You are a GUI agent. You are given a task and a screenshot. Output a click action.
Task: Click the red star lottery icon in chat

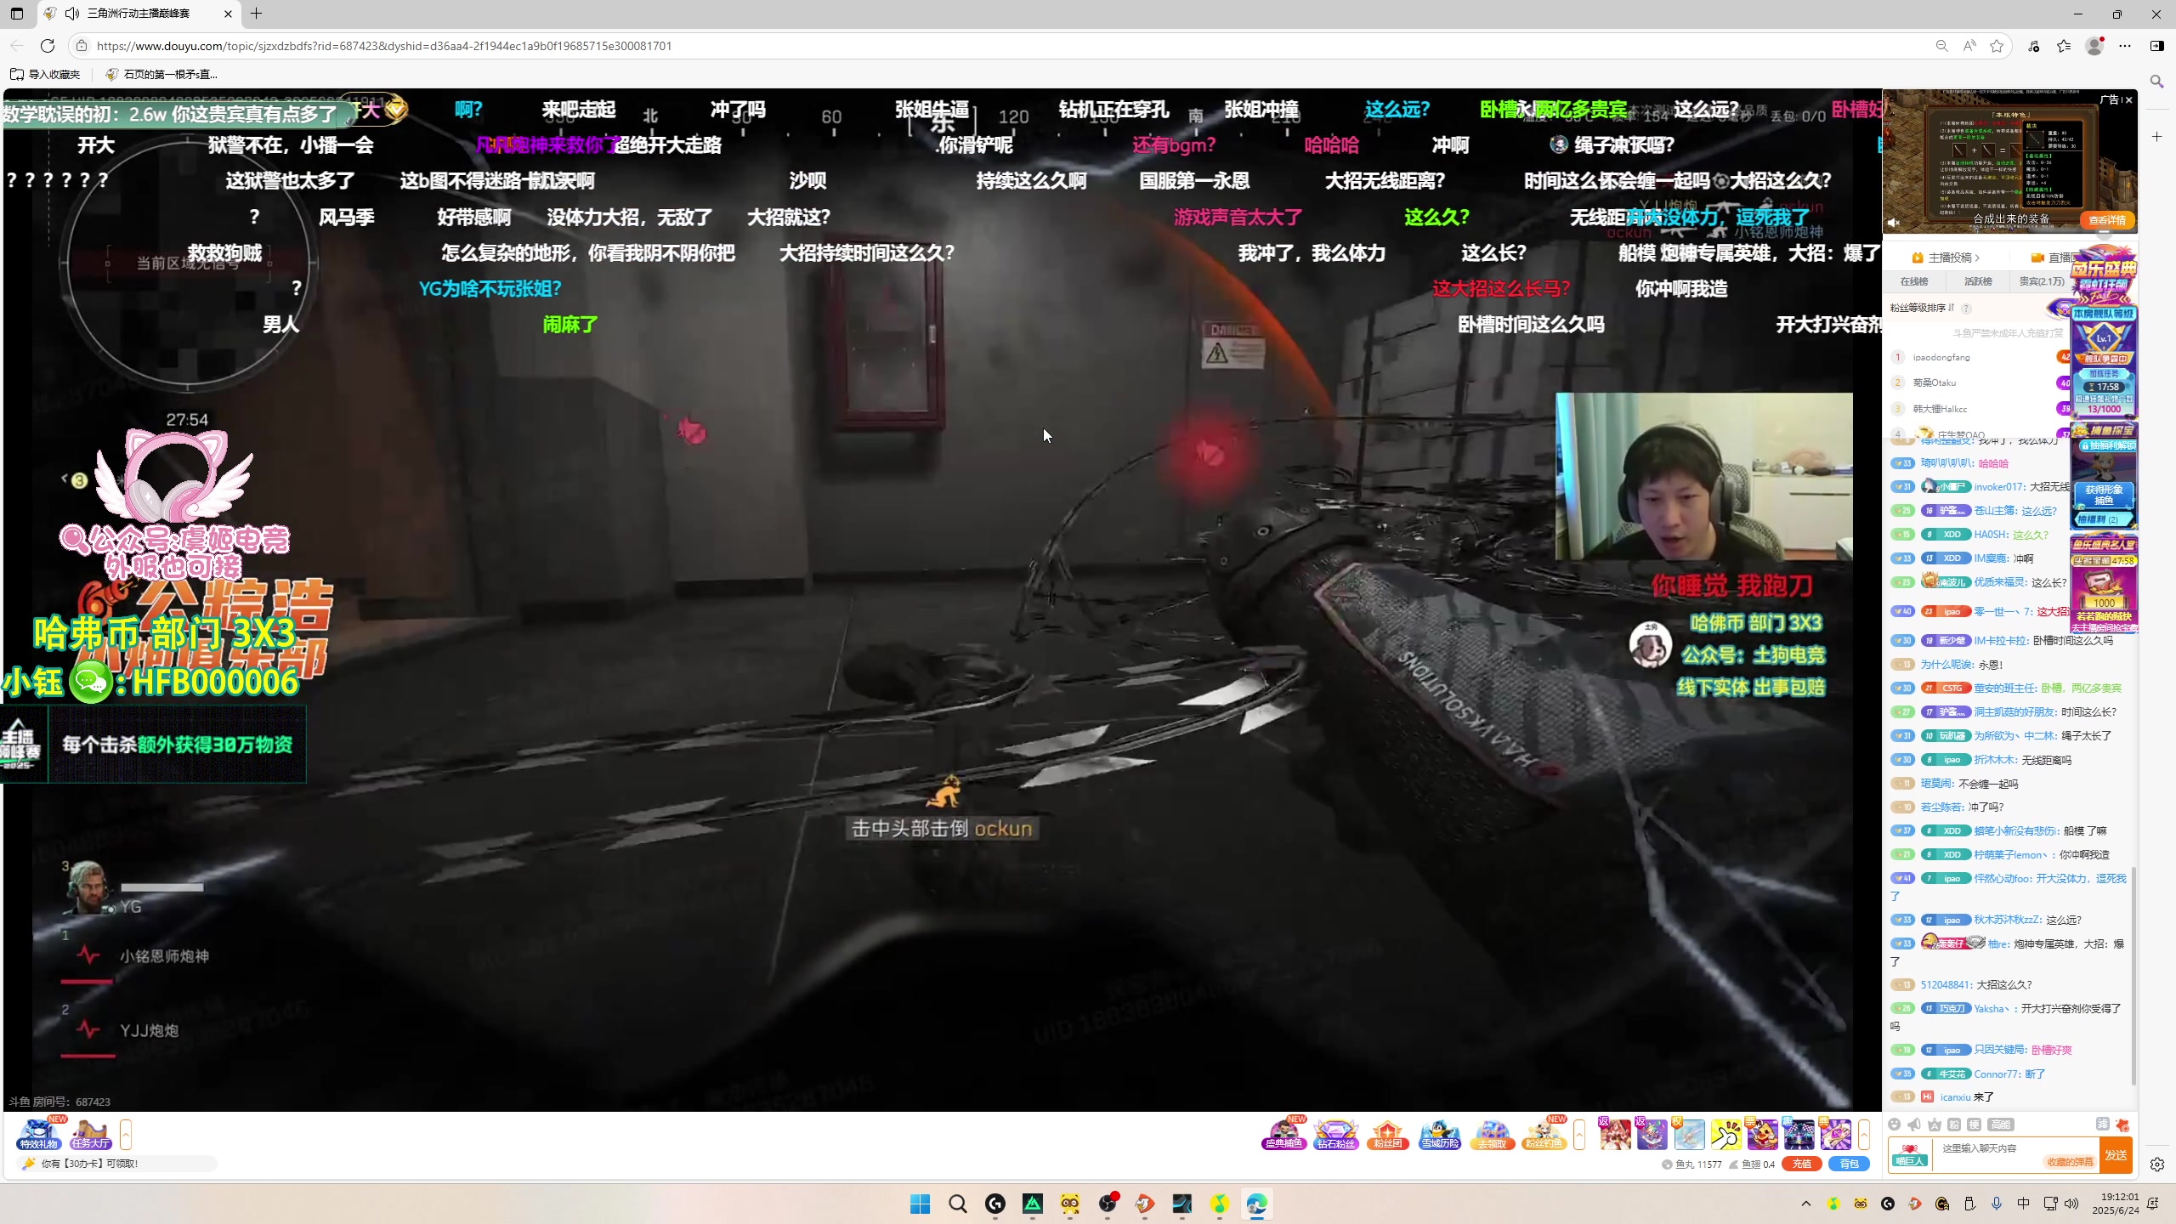(2122, 1125)
